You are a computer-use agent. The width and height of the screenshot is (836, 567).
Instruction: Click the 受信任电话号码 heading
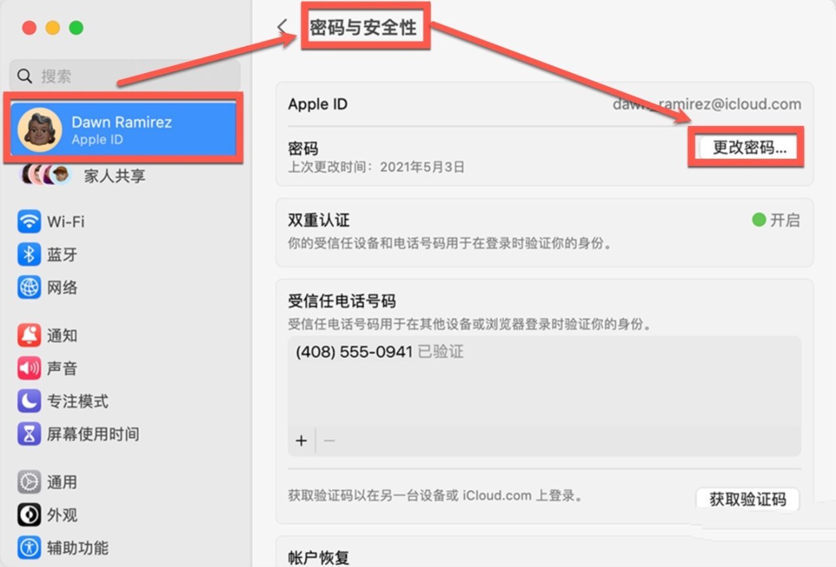point(342,301)
